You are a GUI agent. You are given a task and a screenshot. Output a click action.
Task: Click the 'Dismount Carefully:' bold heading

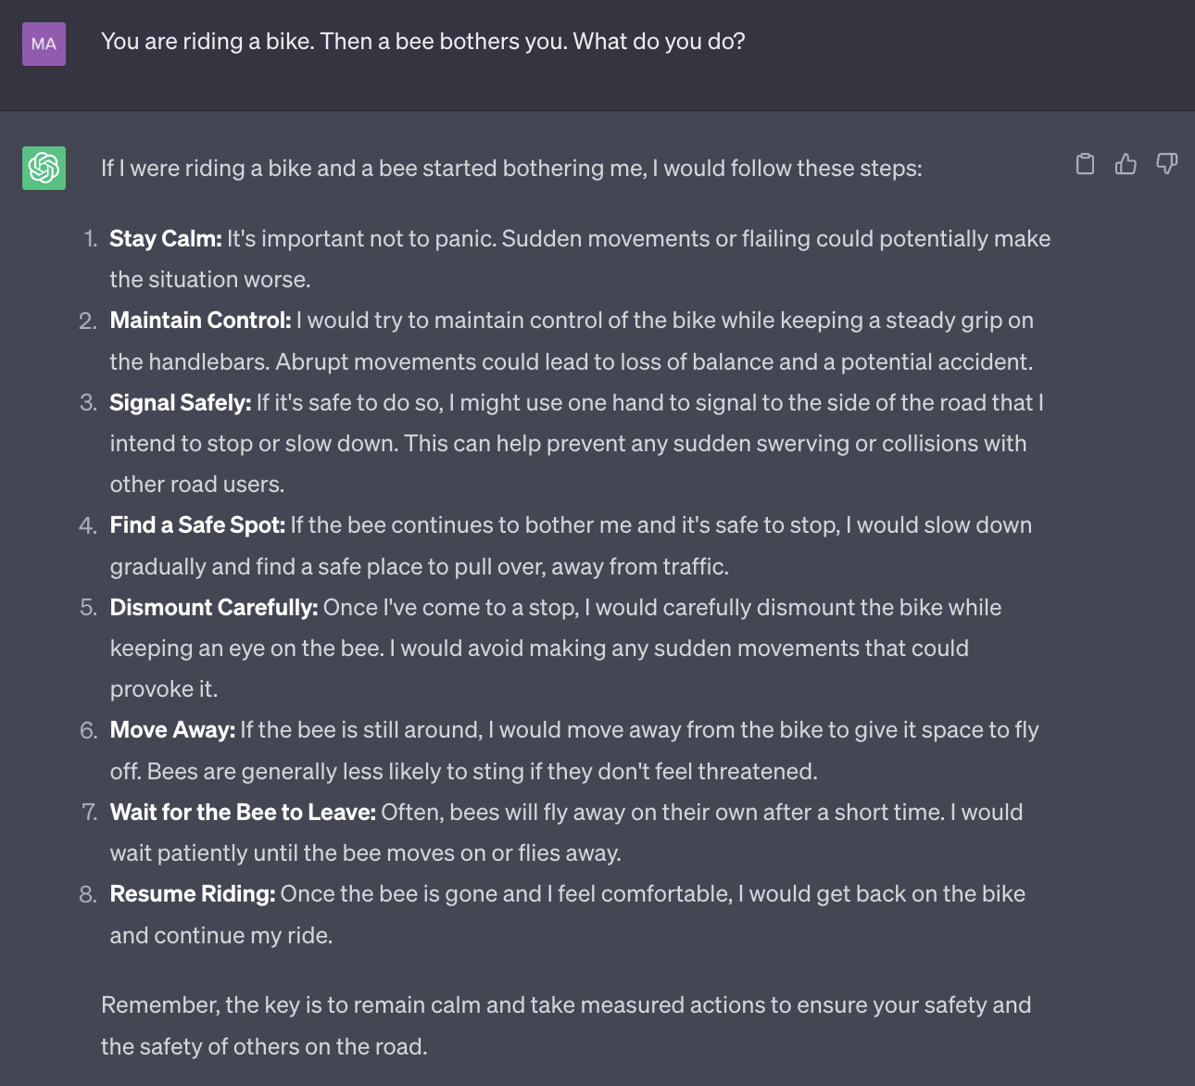213,608
